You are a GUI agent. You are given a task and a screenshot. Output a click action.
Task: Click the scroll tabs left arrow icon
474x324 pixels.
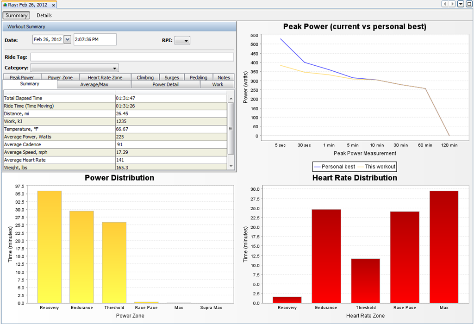tap(445, 4)
